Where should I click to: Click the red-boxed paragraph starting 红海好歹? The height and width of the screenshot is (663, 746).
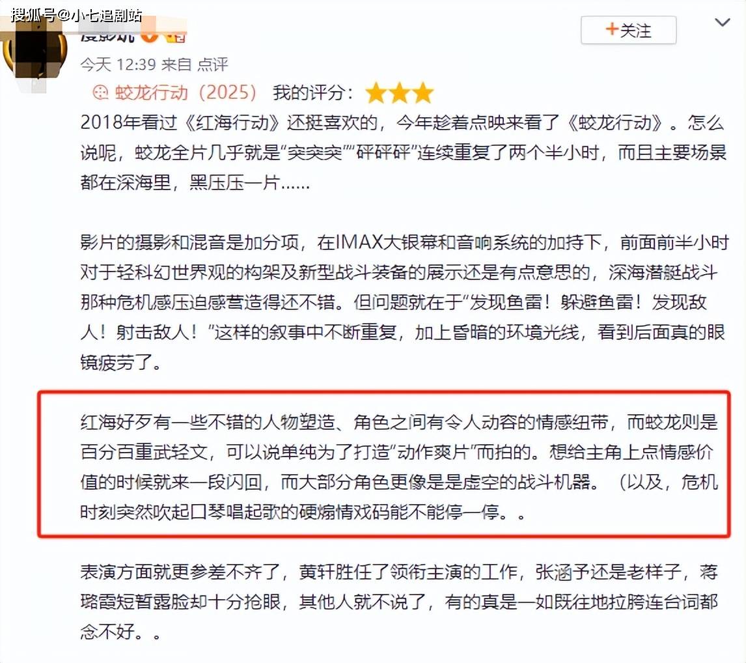[x=398, y=466]
